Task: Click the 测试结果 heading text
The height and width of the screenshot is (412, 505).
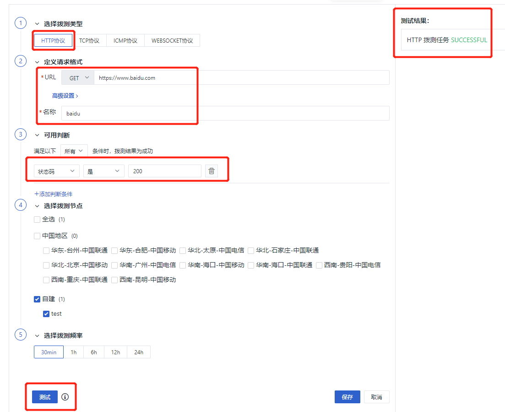Action: pyautogui.click(x=415, y=21)
